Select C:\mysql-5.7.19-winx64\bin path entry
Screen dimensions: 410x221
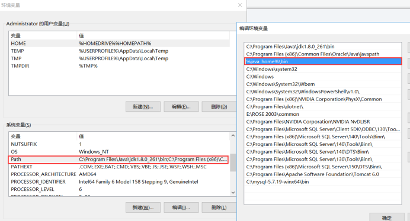323,182
